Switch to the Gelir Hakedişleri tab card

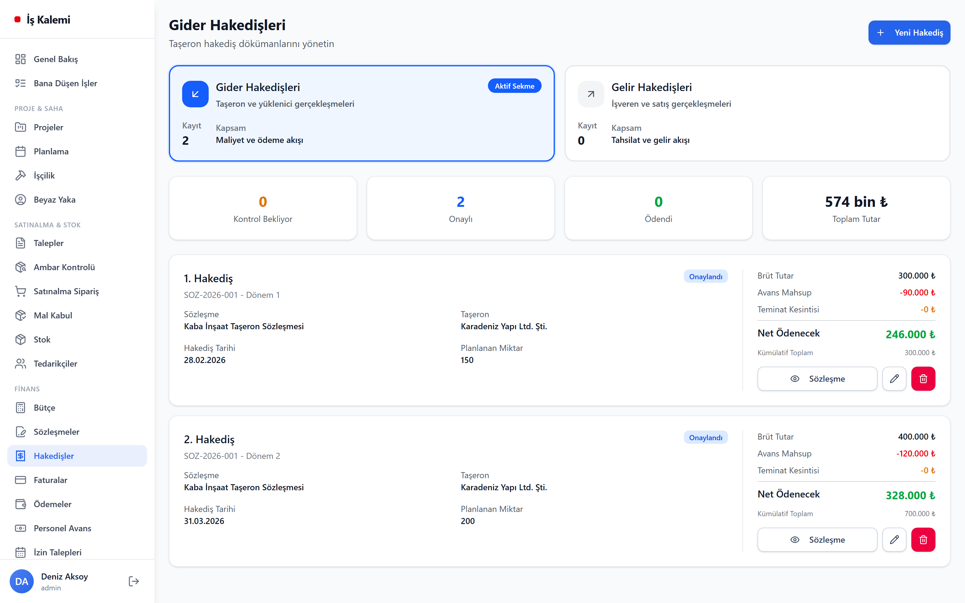pos(757,113)
